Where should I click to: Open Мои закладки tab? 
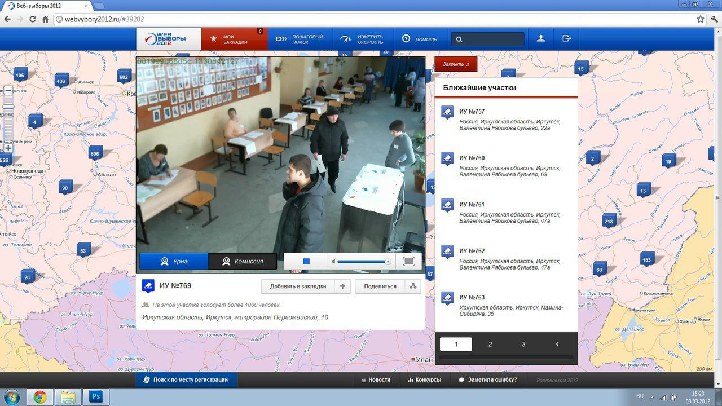click(x=235, y=39)
